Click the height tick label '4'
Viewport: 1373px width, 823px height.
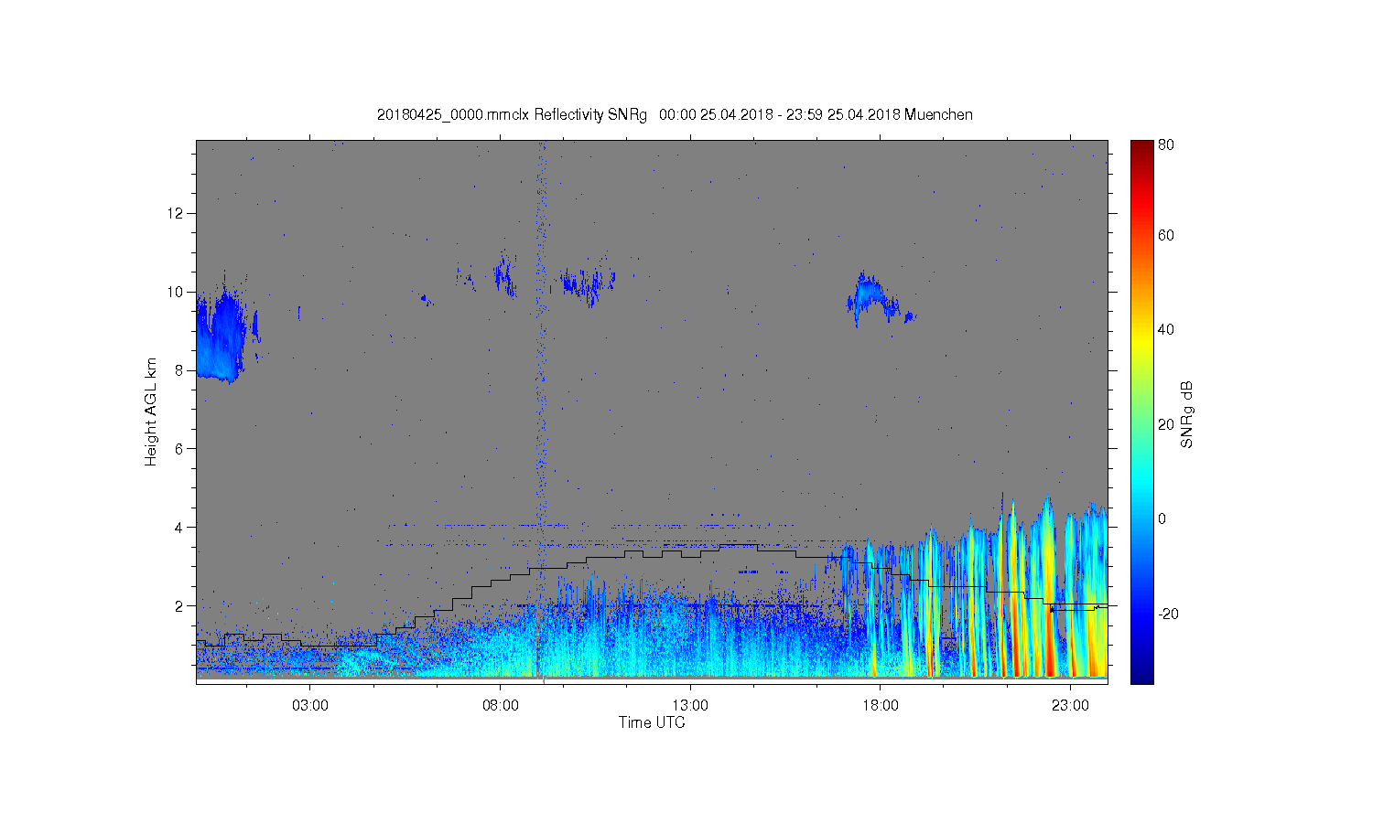coord(179,528)
